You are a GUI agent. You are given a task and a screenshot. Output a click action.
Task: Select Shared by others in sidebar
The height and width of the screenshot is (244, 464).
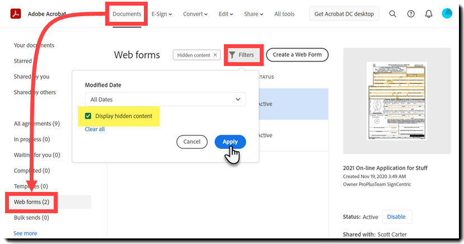(35, 92)
